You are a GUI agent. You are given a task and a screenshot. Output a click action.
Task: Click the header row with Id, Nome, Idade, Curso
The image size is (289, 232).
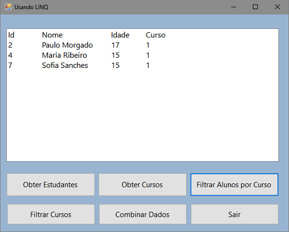[143, 35]
